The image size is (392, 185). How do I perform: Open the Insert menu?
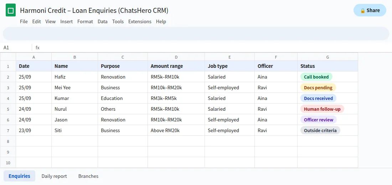point(67,21)
